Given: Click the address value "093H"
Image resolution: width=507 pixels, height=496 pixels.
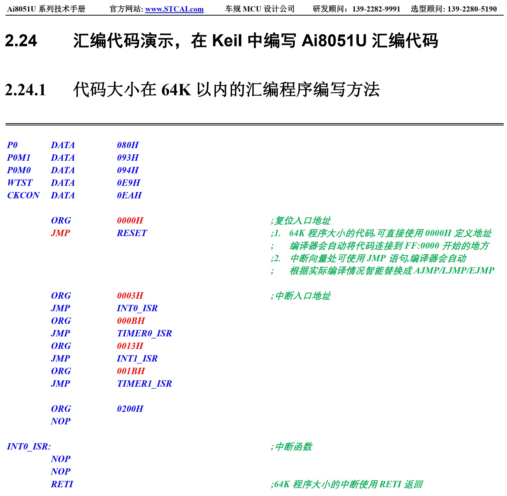Looking at the screenshot, I should pos(128,158).
